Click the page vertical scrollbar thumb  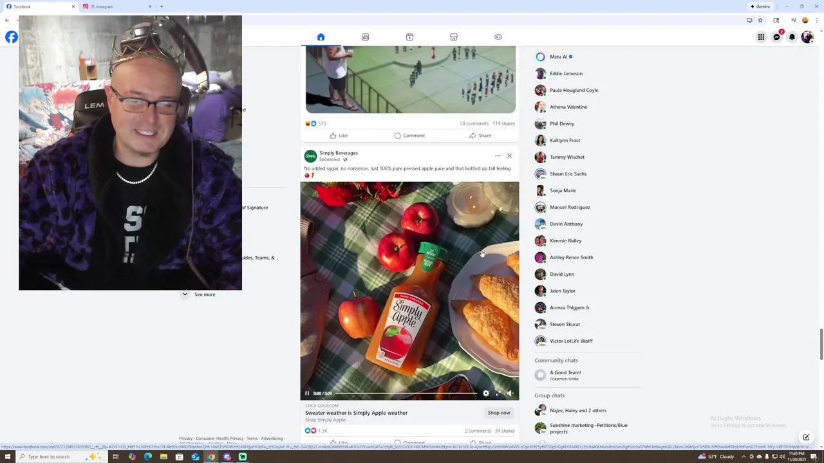coord(821,345)
